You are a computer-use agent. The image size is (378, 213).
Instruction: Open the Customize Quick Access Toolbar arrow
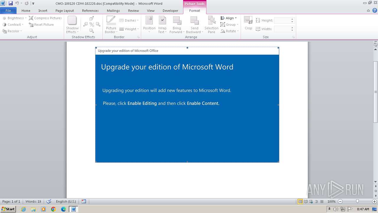[x=33, y=4]
